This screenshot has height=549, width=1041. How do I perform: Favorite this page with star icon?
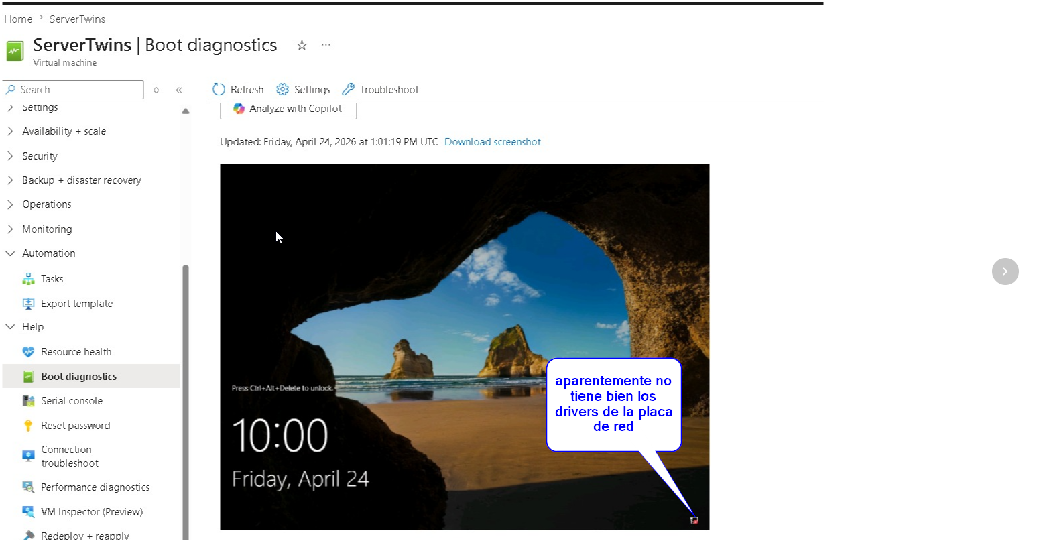tap(302, 45)
